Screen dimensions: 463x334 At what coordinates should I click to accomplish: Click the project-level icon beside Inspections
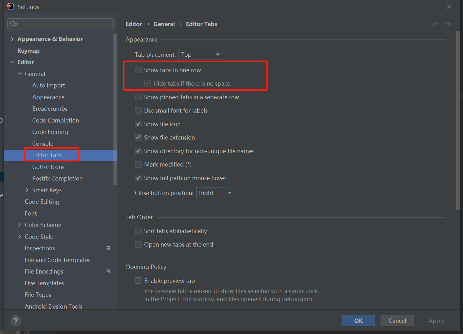108,248
